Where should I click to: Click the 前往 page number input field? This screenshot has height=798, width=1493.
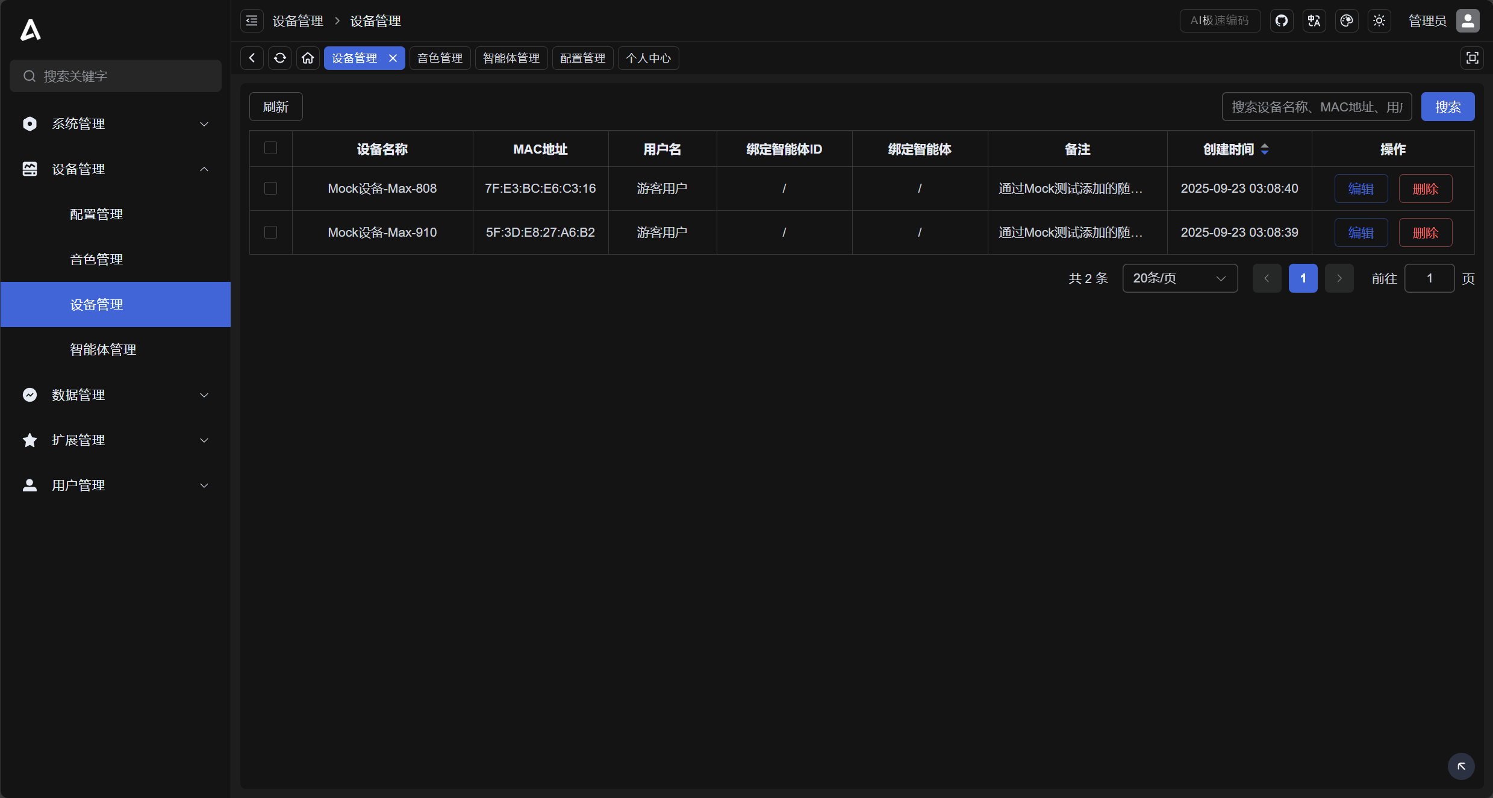tap(1430, 278)
